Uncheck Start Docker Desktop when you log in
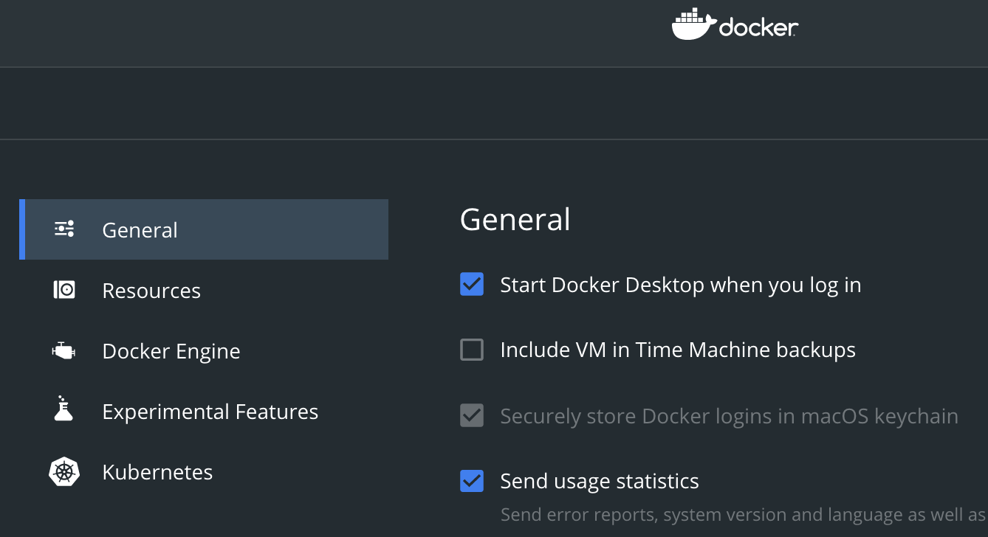 click(472, 284)
